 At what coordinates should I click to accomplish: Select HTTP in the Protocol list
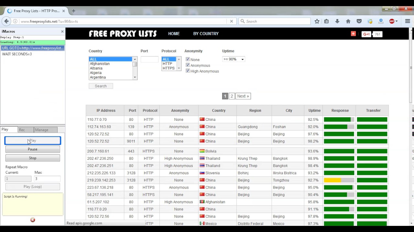click(169, 64)
